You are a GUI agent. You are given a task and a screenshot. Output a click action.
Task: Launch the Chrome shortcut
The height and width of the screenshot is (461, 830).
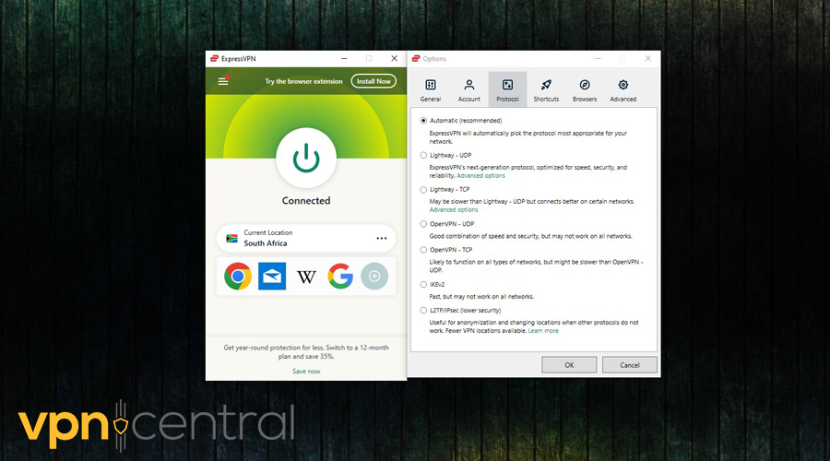coord(238,276)
